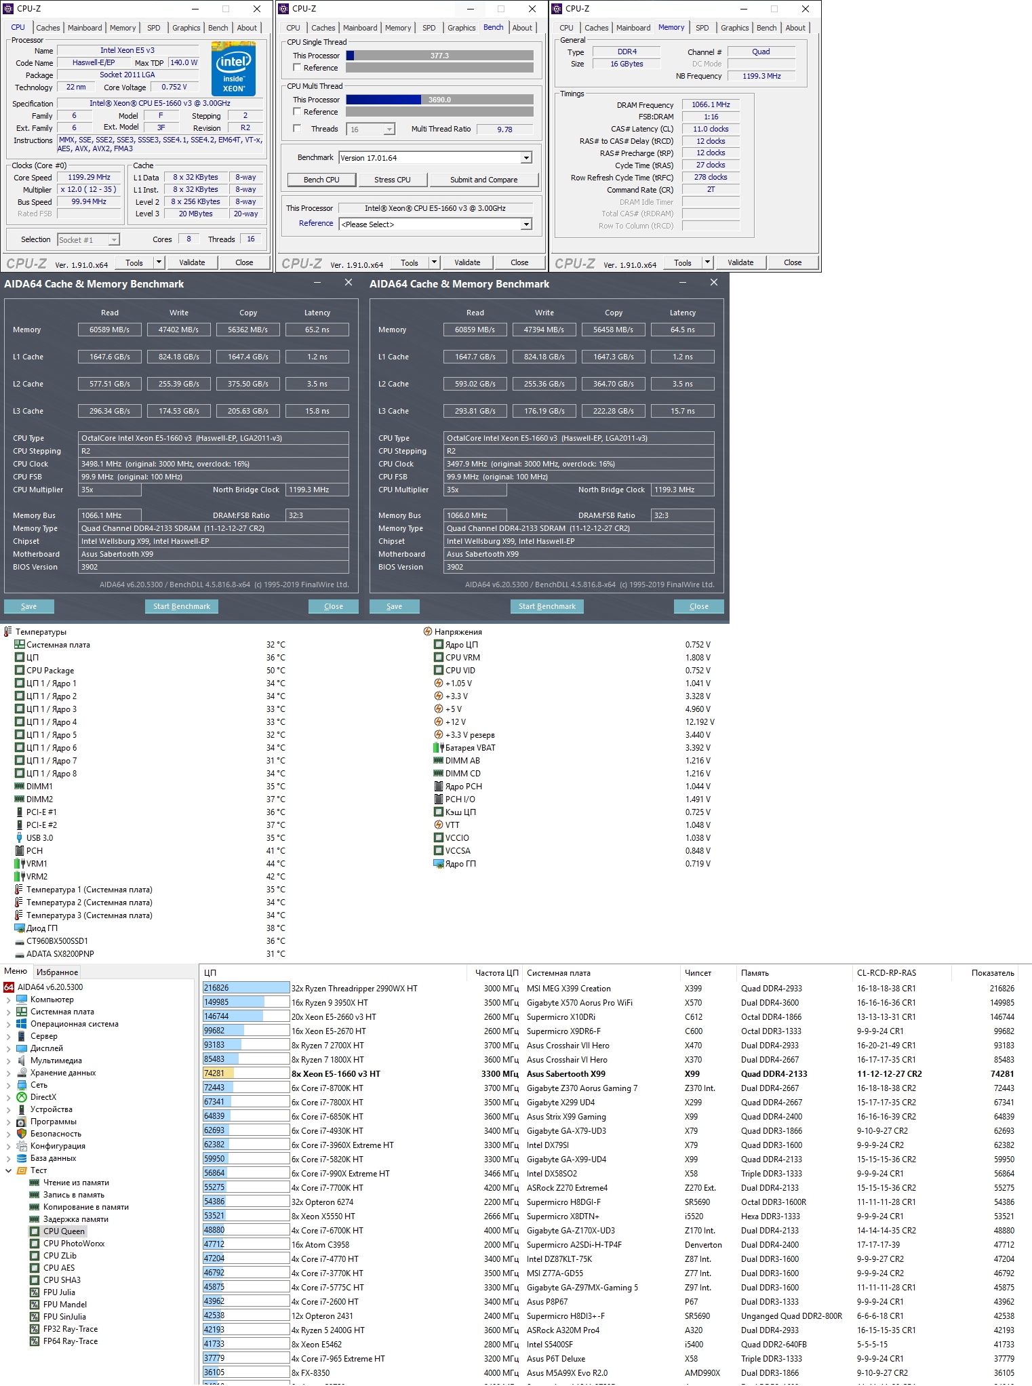
Task: Switch to the Избранное tab in AIDA64
Action: [58, 972]
